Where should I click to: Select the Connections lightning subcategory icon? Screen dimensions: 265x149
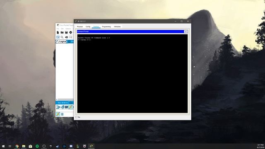pos(58,114)
